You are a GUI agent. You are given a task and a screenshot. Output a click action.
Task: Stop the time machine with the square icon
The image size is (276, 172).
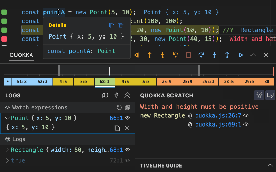point(188,55)
